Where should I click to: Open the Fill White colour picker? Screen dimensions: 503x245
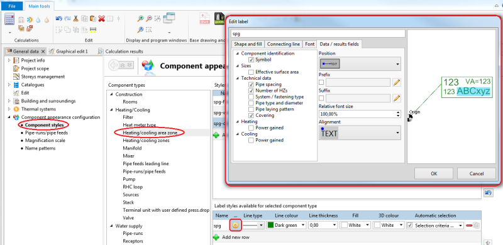(355, 226)
